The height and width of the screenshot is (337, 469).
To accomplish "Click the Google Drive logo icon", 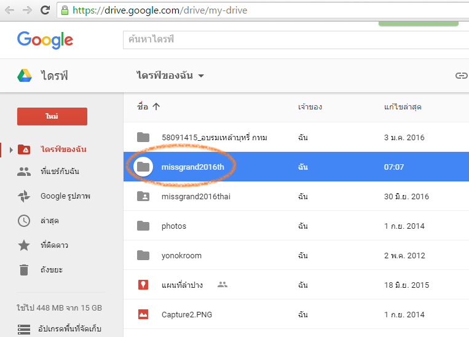I will pyautogui.click(x=25, y=76).
